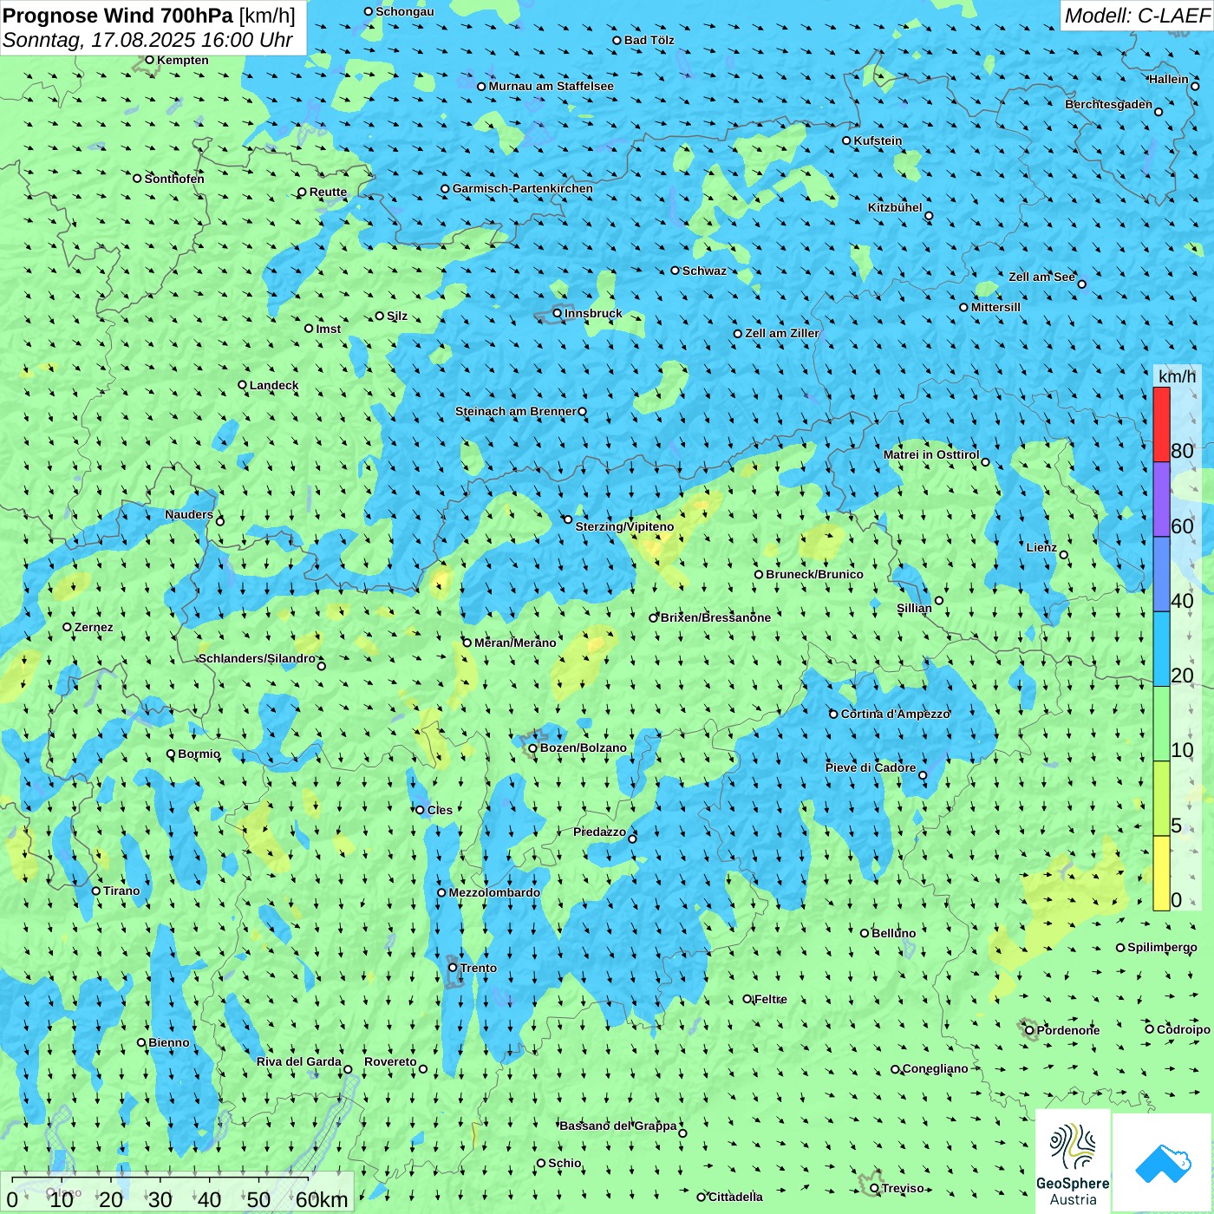
Task: Click the 'Schongau' label
Action: click(x=404, y=11)
